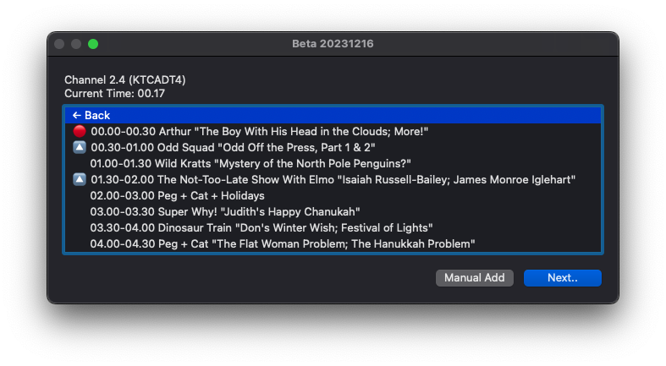Click the up-arrow icon beside Odd Squad
666x366 pixels.
click(80, 148)
